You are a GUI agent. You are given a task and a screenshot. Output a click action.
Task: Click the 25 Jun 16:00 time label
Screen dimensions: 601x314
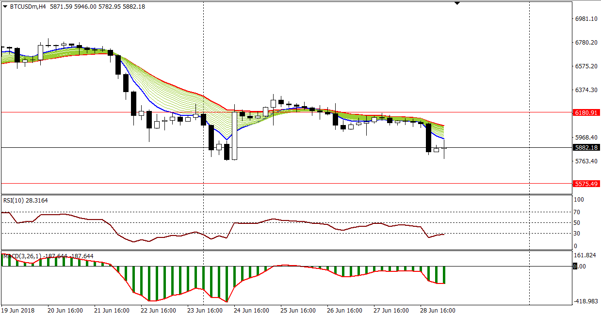click(x=298, y=310)
